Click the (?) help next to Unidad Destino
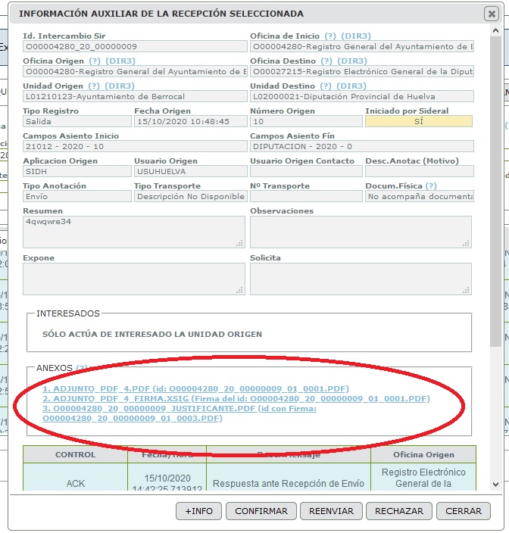 326,86
